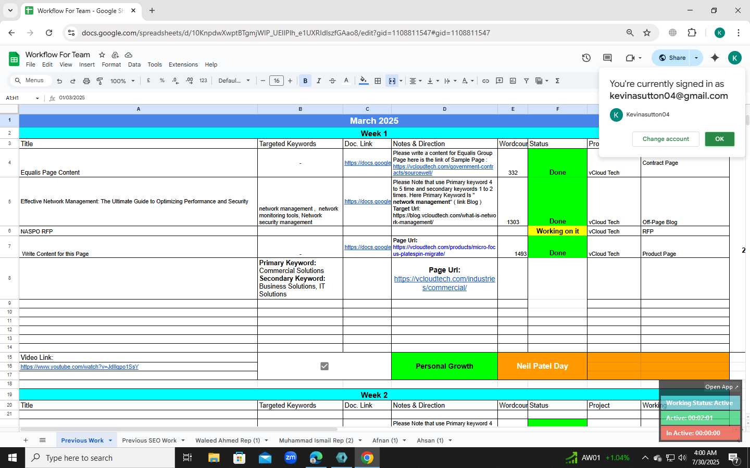Screen dimensions: 750x468
Task: Switch to Previous SEO Work sheet tab
Action: tap(149, 440)
